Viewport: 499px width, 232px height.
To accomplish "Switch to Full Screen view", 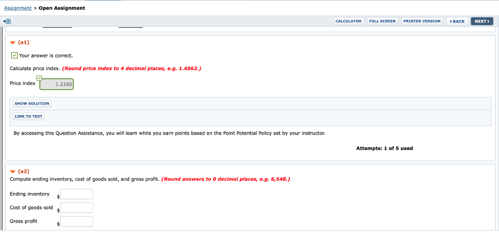I will [382, 21].
